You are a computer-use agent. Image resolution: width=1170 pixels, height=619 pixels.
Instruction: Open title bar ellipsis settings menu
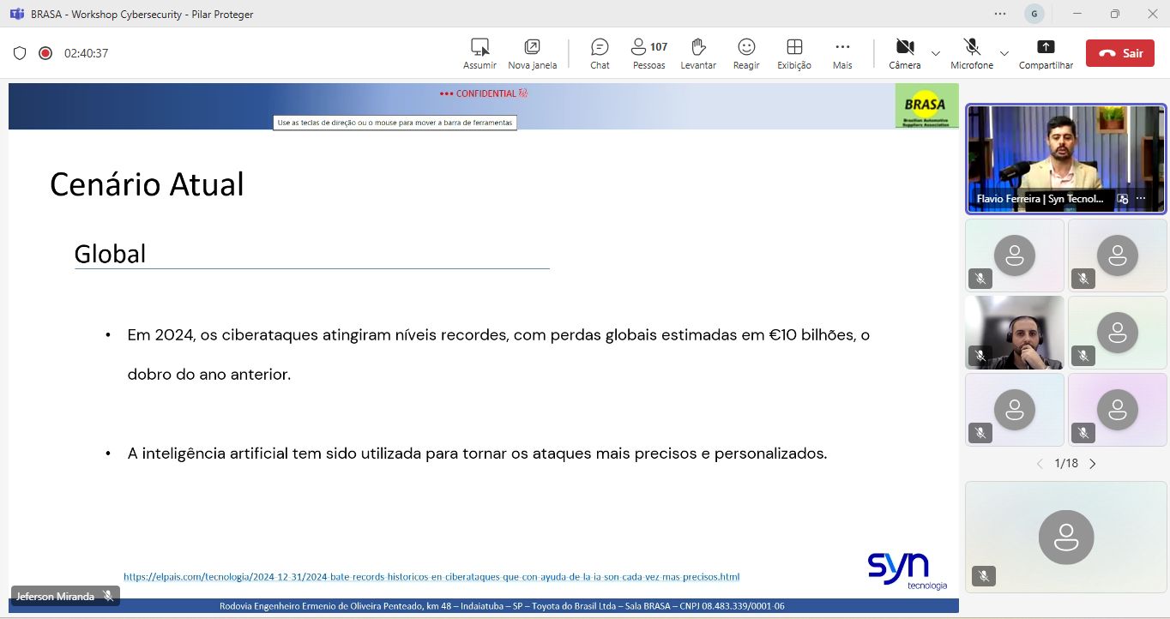pyautogui.click(x=1000, y=14)
